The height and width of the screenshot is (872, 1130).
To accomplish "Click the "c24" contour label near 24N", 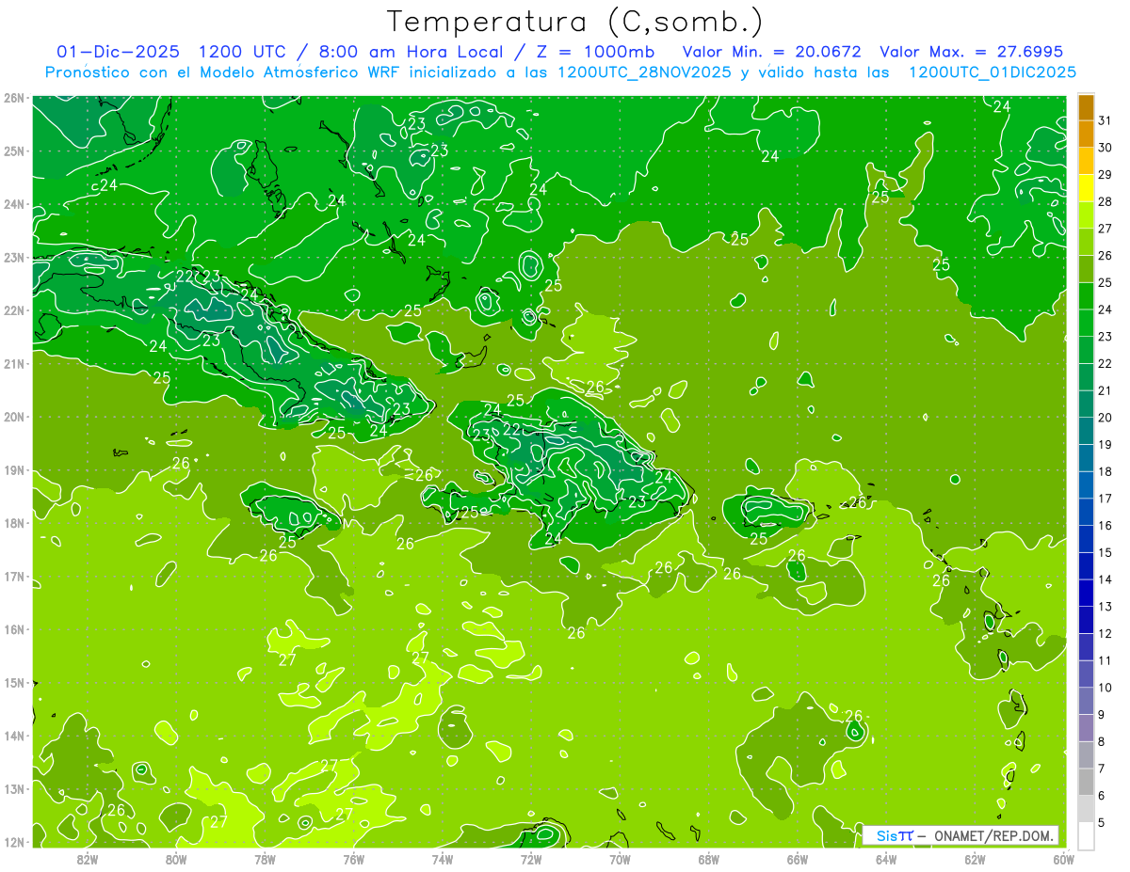I will [104, 185].
